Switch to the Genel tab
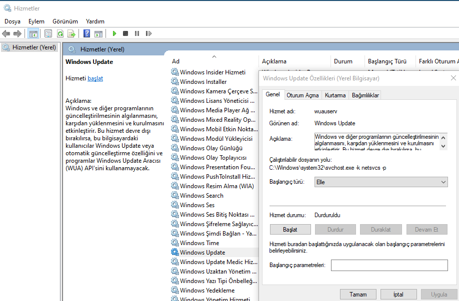 pos(273,94)
